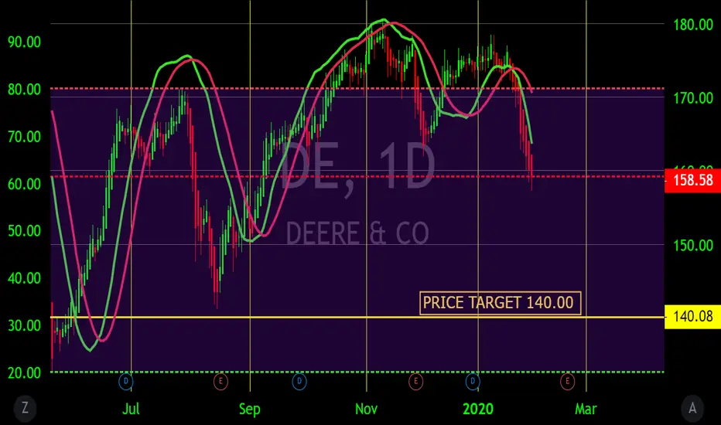
Task: Click the 2020 label on time axis
Action: click(x=478, y=409)
